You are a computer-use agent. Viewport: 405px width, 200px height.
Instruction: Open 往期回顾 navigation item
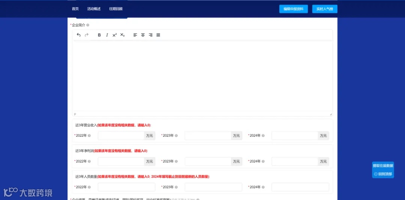tap(116, 9)
